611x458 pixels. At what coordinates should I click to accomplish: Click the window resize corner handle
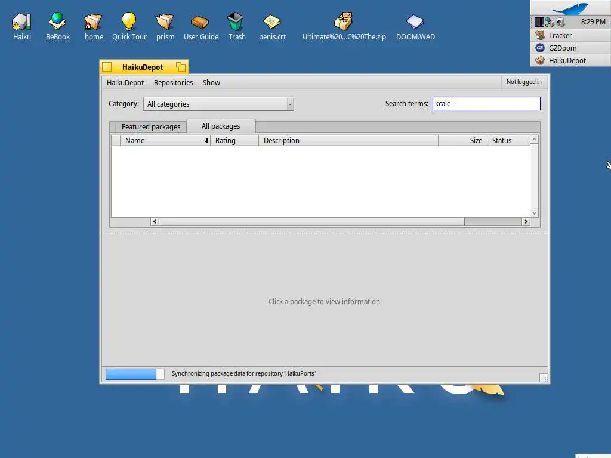544,377
